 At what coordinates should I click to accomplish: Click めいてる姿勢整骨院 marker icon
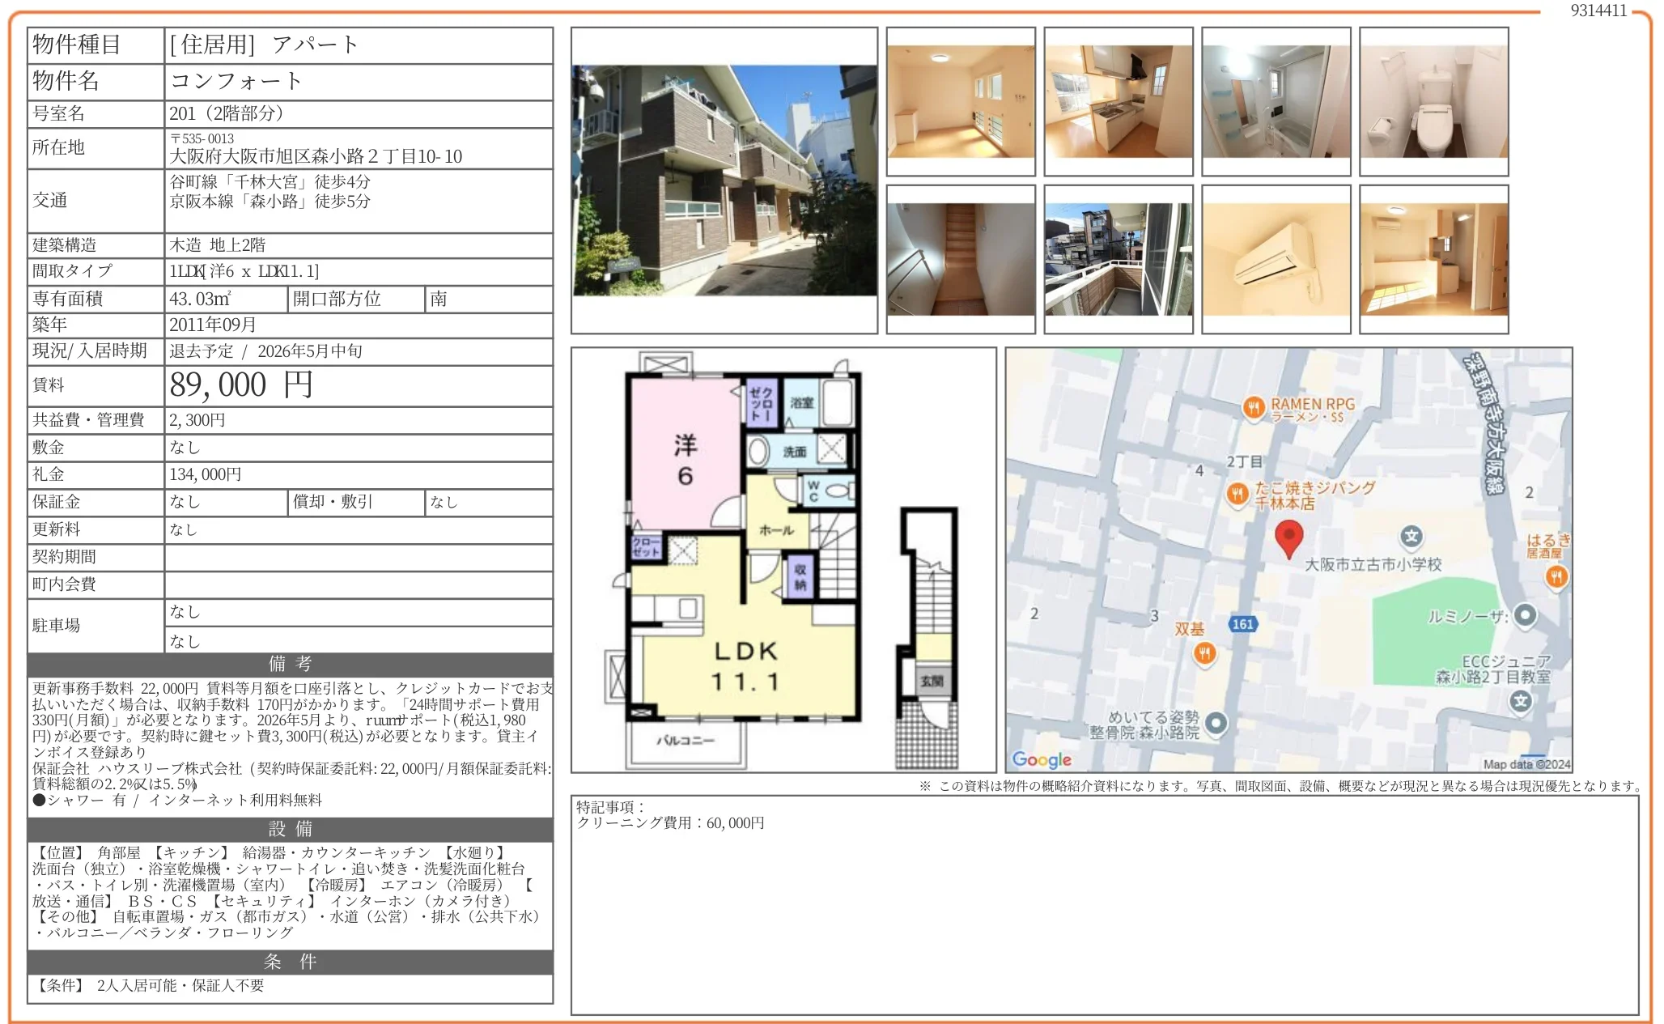point(1216,722)
